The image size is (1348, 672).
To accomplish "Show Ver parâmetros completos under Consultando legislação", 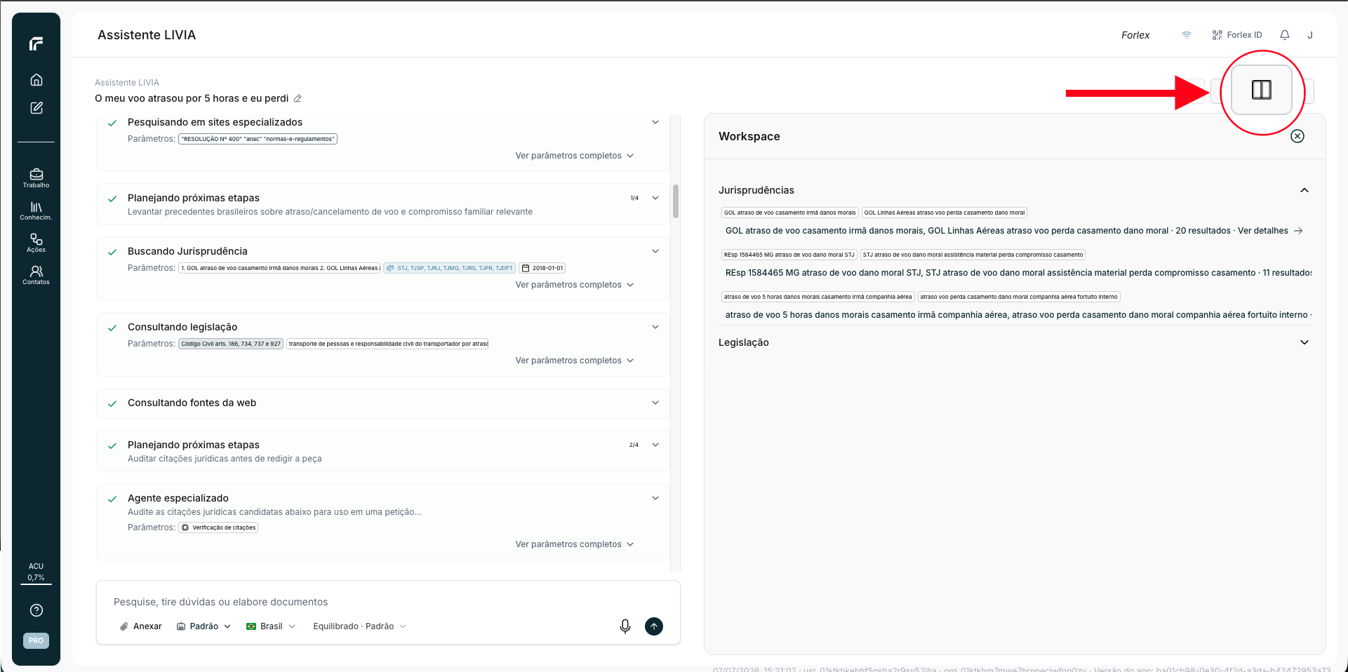I will click(x=575, y=361).
